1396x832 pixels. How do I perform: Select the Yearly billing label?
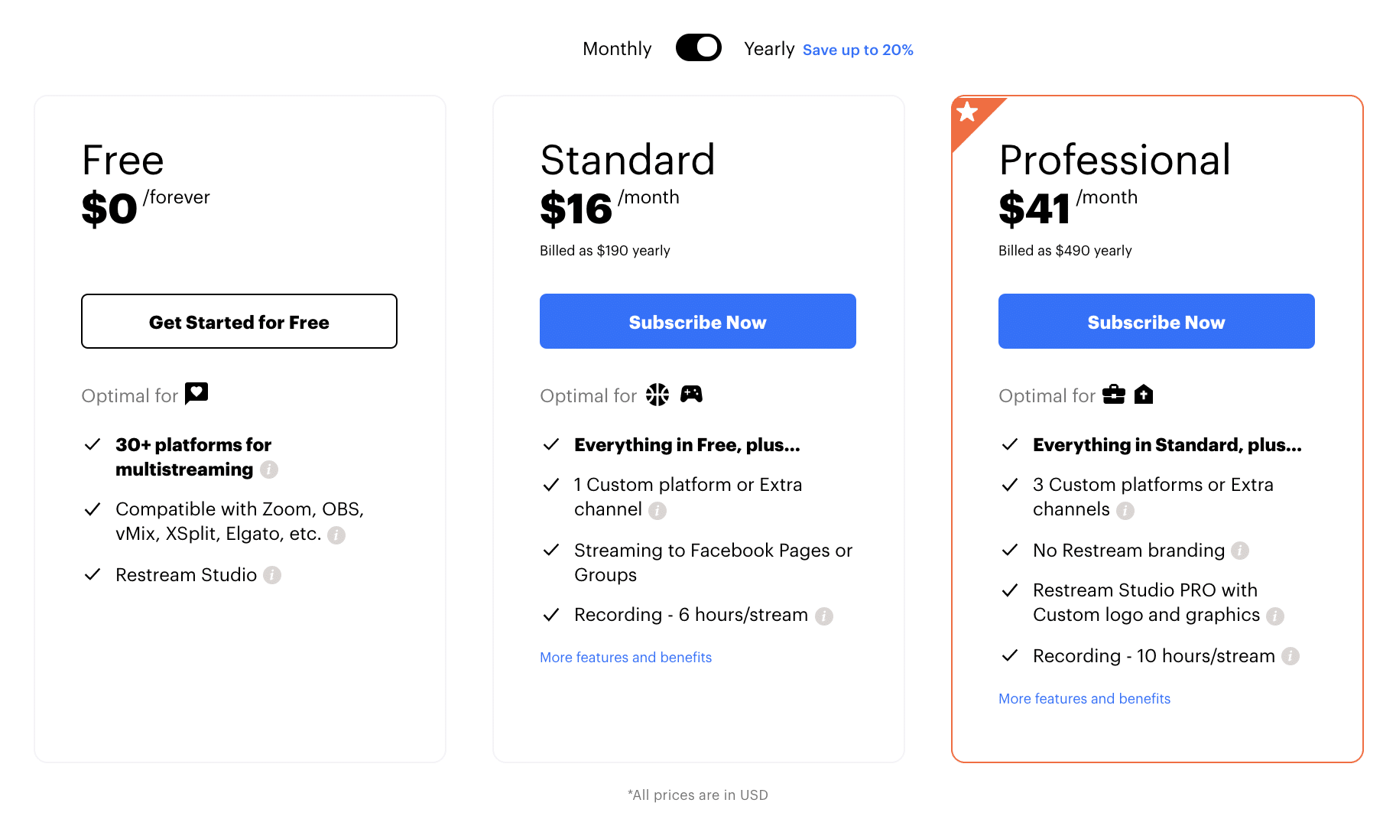coord(769,49)
